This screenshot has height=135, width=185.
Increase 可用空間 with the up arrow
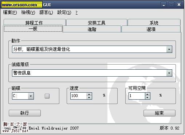pyautogui.click(x=147, y=94)
